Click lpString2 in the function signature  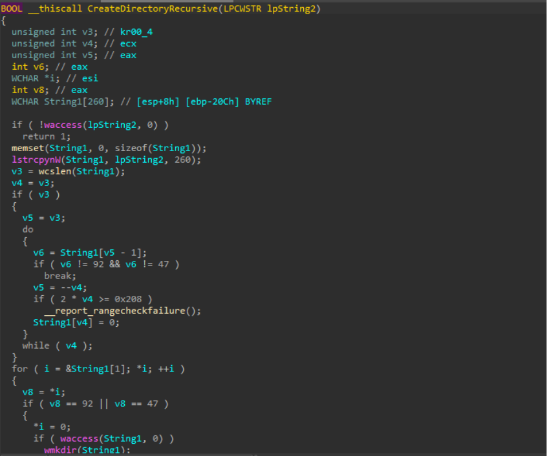[x=292, y=8]
